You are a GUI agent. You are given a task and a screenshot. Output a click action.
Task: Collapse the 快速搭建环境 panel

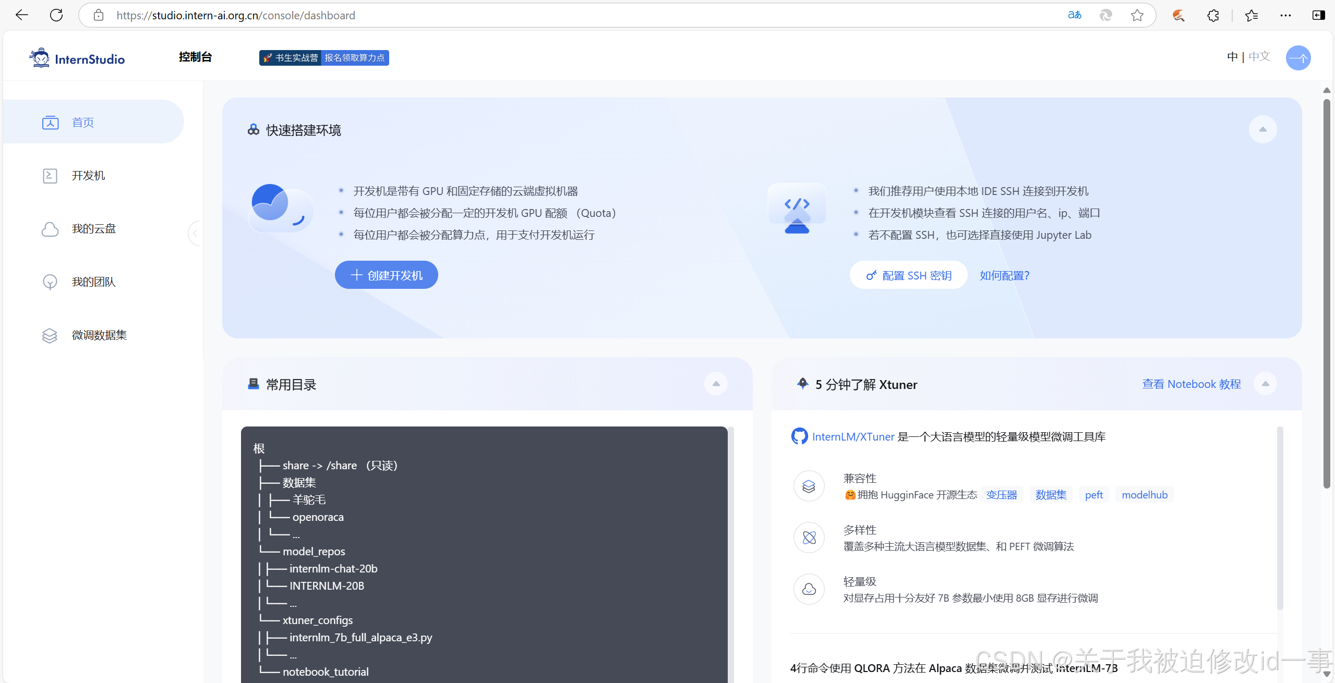1262,129
